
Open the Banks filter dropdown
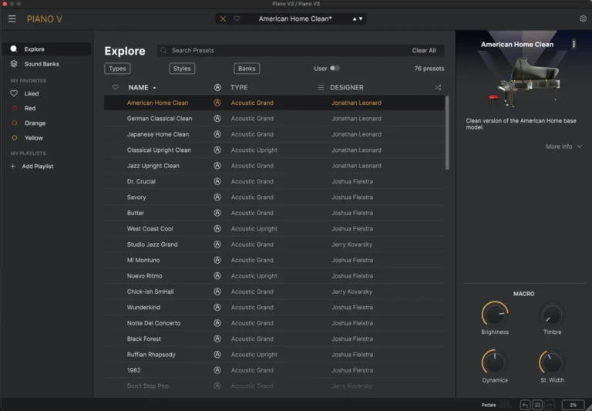click(x=247, y=69)
